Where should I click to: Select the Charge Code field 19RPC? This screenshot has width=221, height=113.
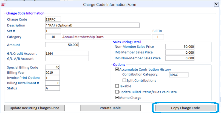[x=53, y=19]
